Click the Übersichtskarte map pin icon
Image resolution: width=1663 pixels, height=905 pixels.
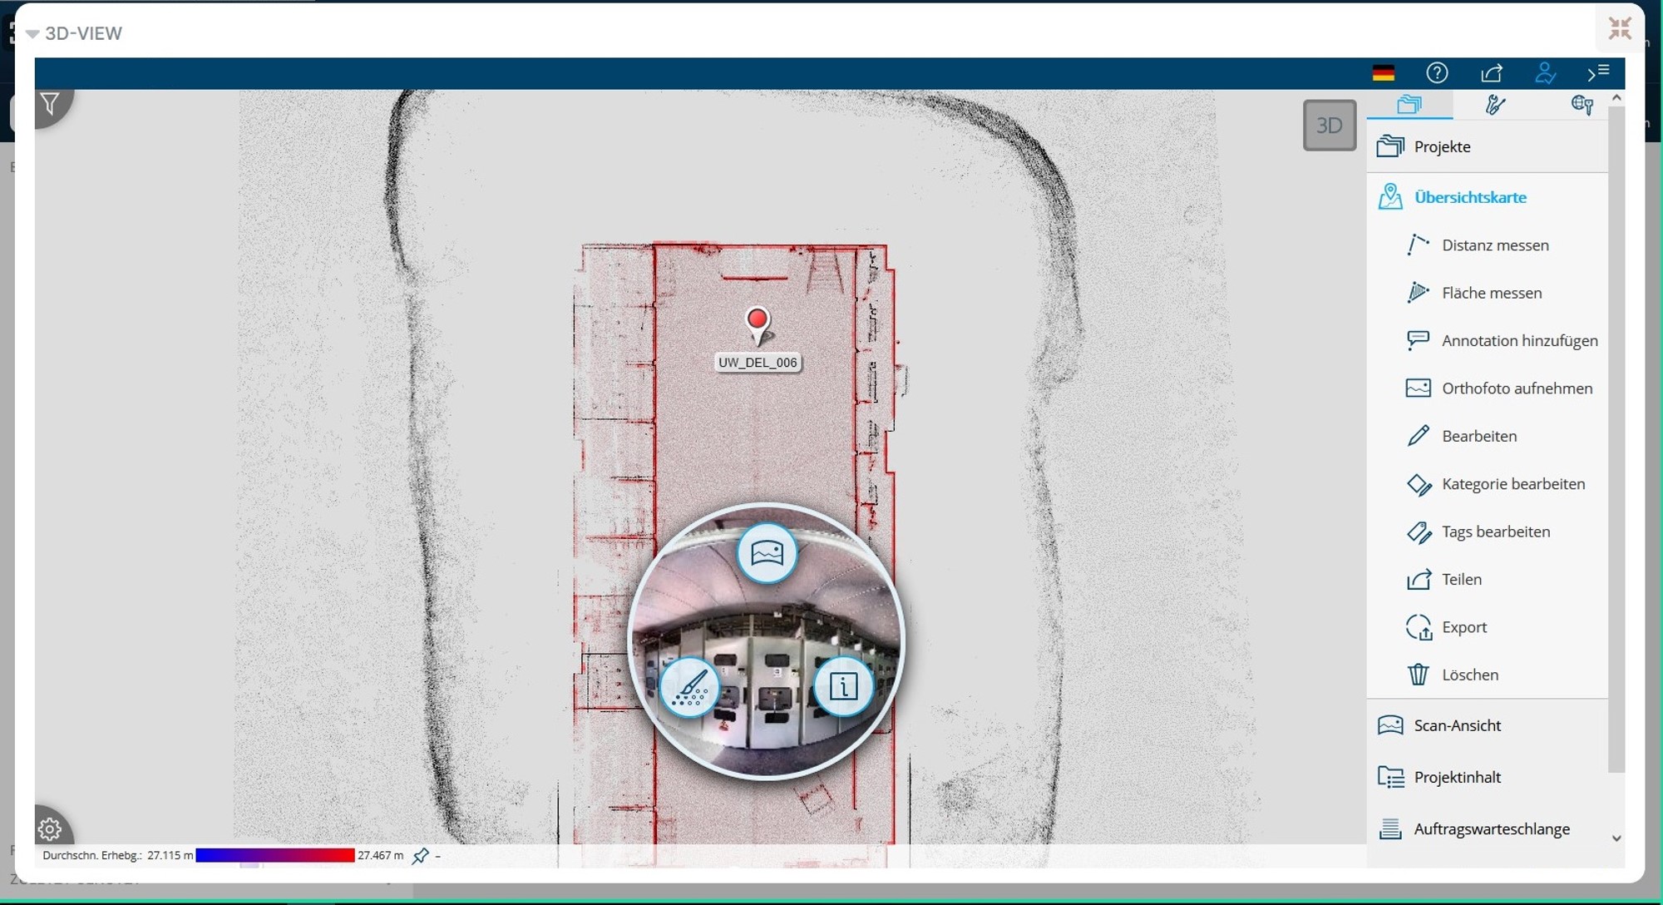[x=1390, y=197]
